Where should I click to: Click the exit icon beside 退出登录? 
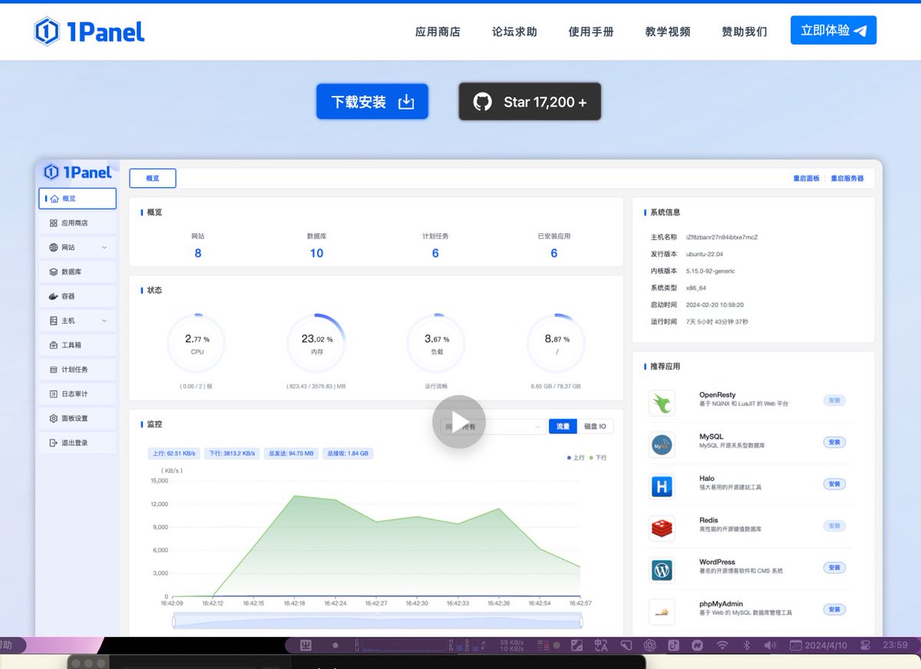click(54, 443)
